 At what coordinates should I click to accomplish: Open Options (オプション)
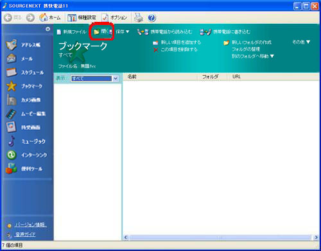pyautogui.click(x=114, y=17)
